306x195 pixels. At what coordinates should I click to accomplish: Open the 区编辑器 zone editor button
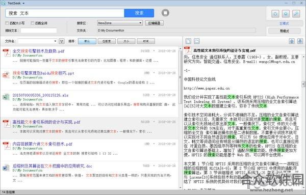click(x=155, y=23)
